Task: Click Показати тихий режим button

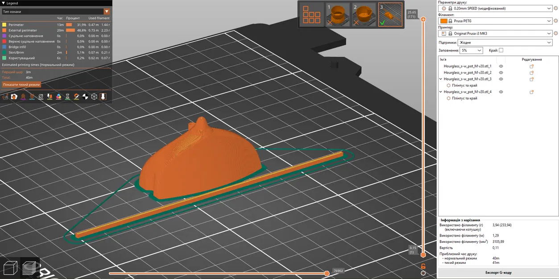Action: 21,84
